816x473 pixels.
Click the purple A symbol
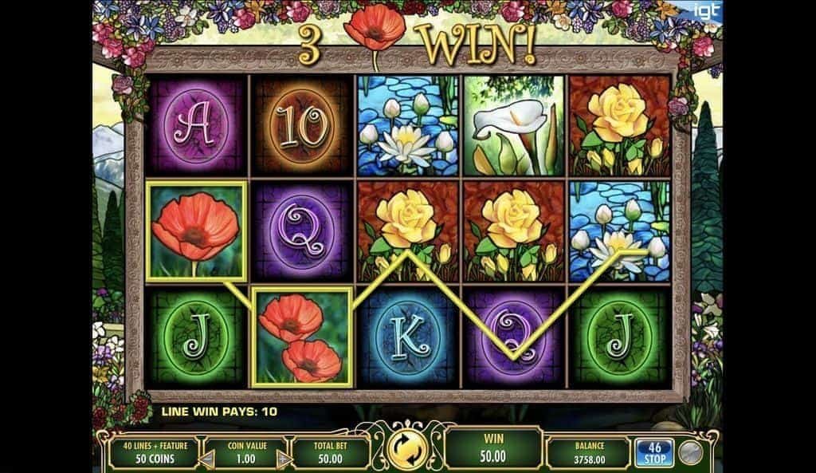coord(196,125)
